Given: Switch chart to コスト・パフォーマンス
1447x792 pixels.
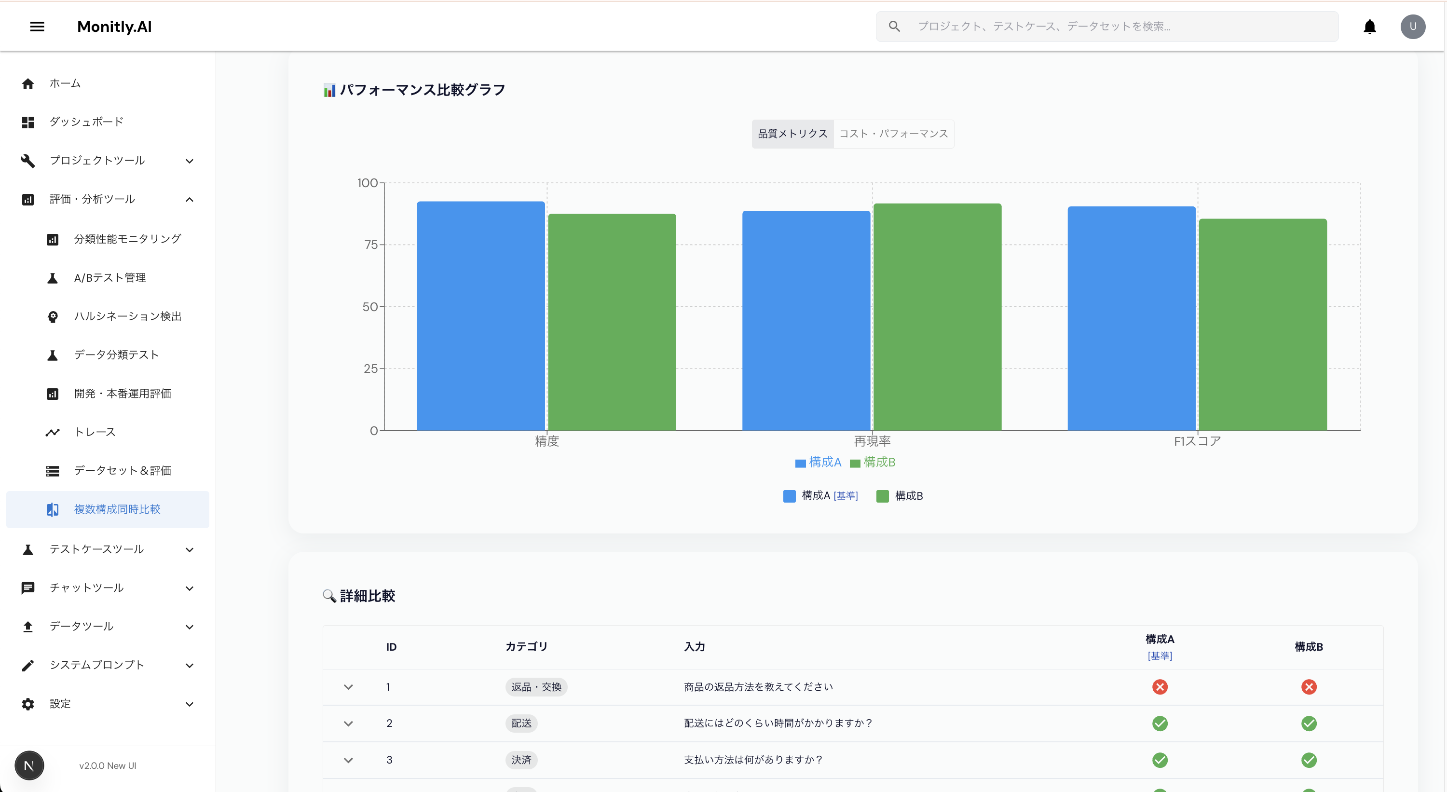Looking at the screenshot, I should (893, 134).
